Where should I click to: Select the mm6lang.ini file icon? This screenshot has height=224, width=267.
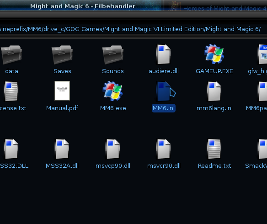[214, 91]
